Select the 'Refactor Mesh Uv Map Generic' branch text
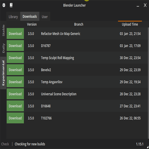Image resolution: width=149 pixels, height=149 pixels. pos(61,34)
